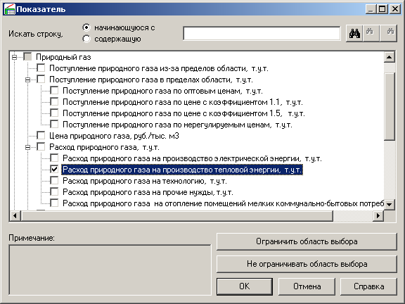
Task: Collapse the 'Природный газ' tree node
Action: (15, 57)
